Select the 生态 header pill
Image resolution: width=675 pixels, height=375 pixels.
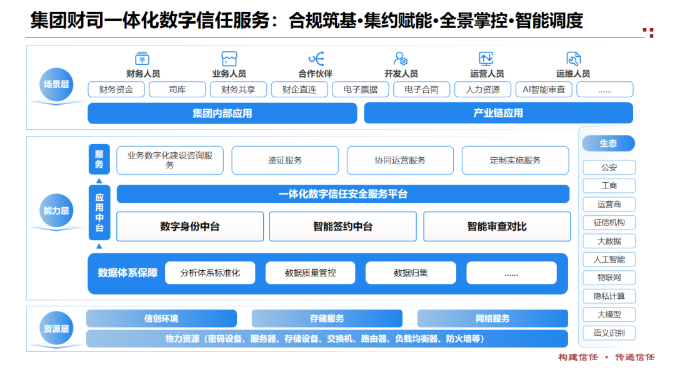pos(608,144)
